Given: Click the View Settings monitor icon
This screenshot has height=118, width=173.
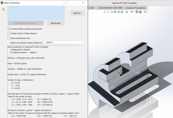Looking at the screenshot, I should [x=145, y=12].
